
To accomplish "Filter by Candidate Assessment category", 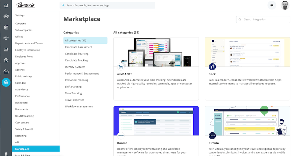I will (x=78, y=47).
